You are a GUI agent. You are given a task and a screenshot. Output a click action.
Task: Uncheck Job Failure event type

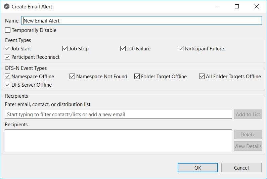click(x=123, y=49)
